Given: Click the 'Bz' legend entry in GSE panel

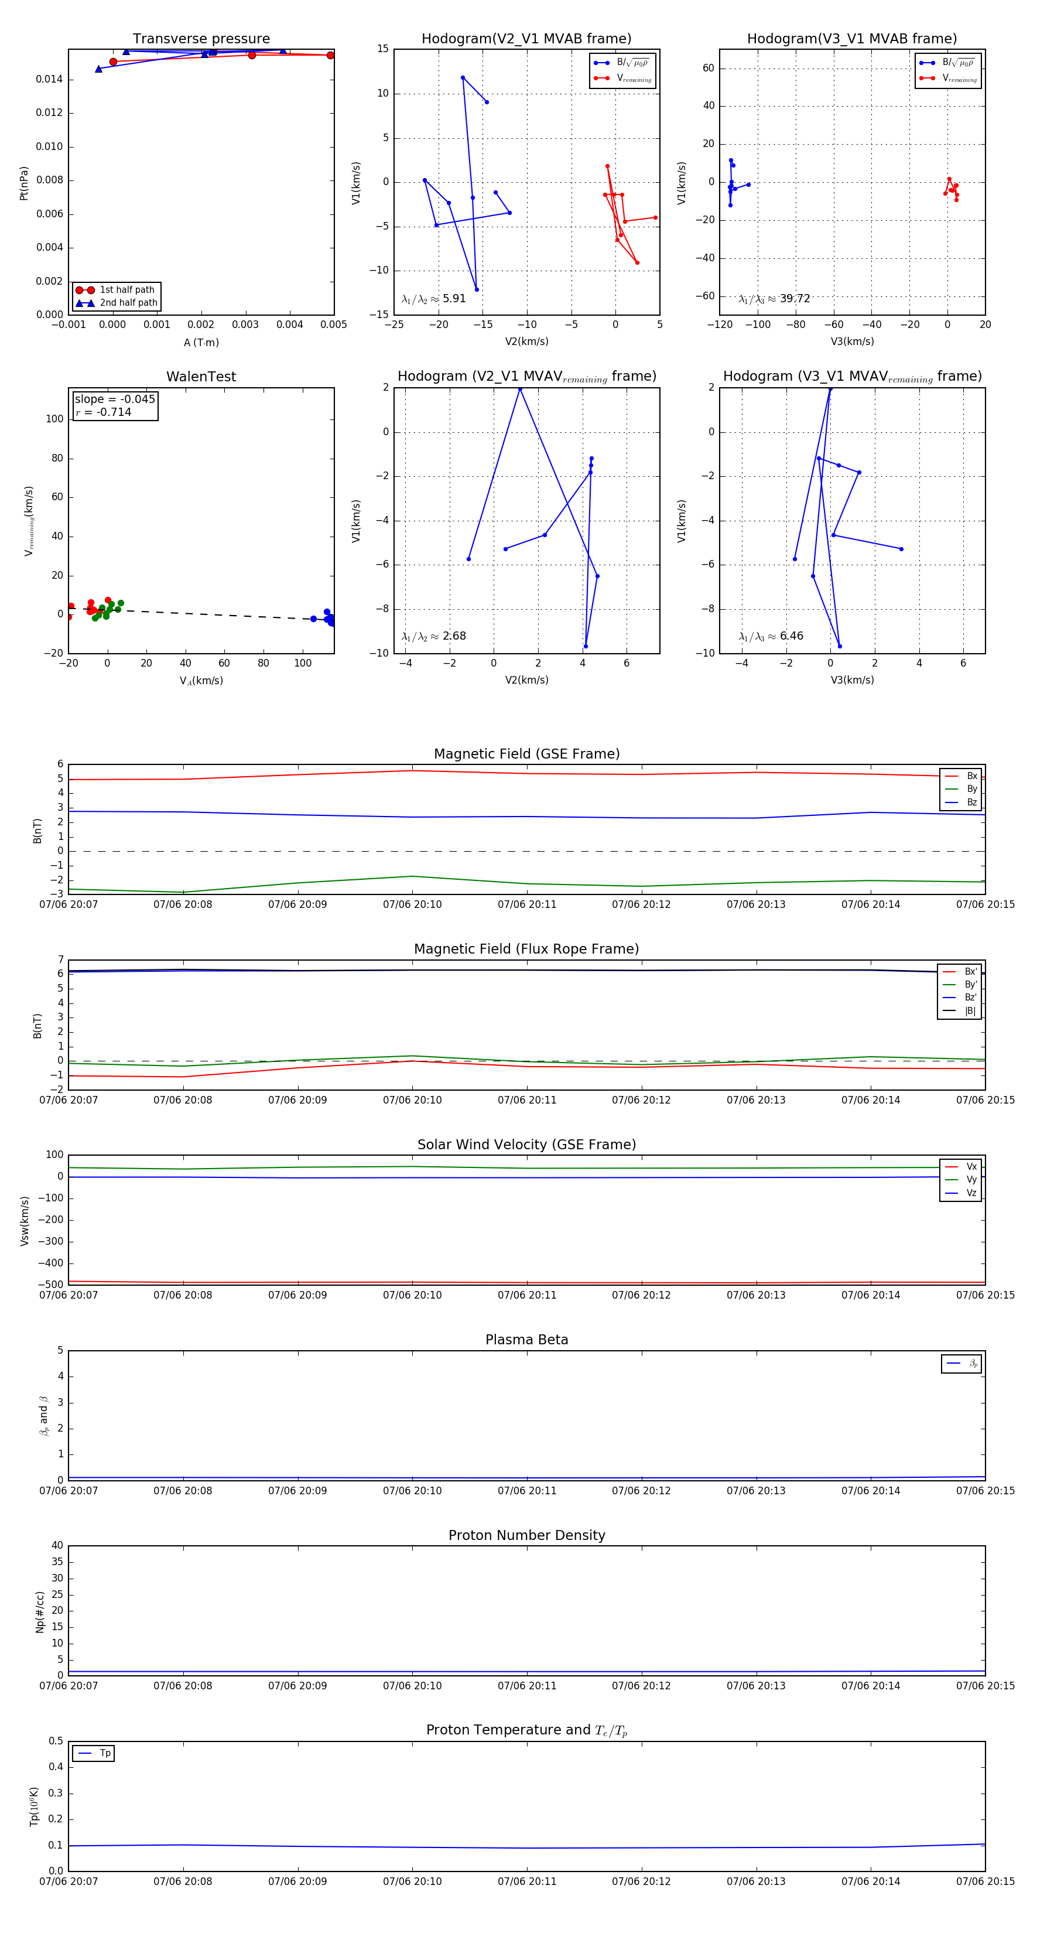Looking at the screenshot, I should [961, 802].
